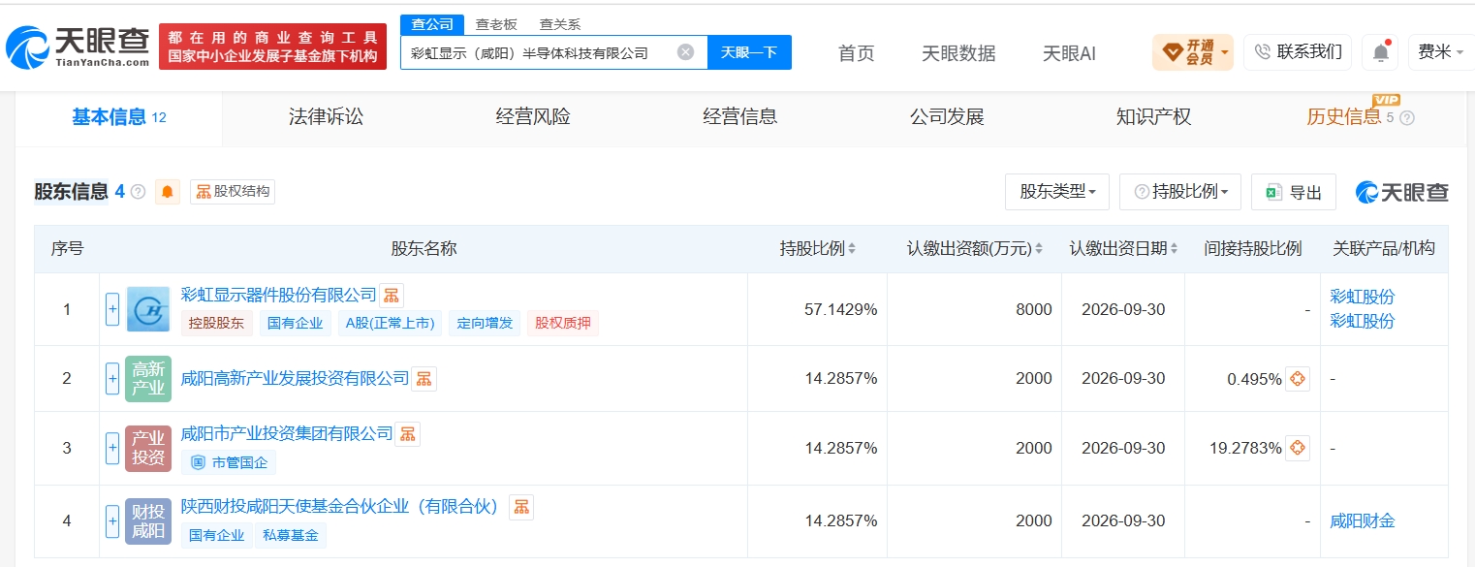Select the 查老板 search mode tab
The height and width of the screenshot is (567, 1475).
496,24
